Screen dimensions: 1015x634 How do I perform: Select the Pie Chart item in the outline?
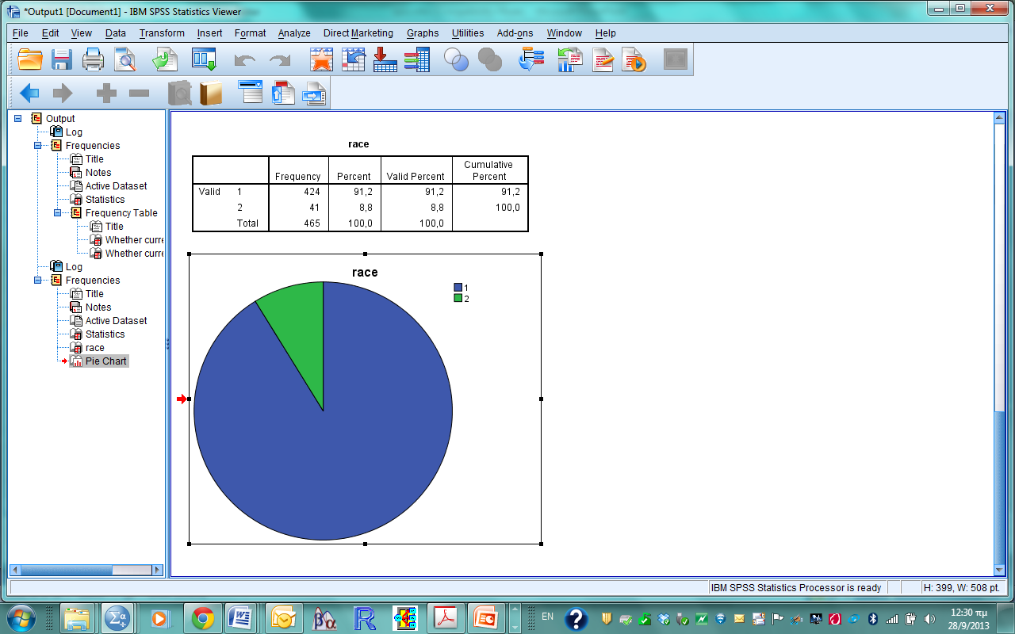pos(106,361)
